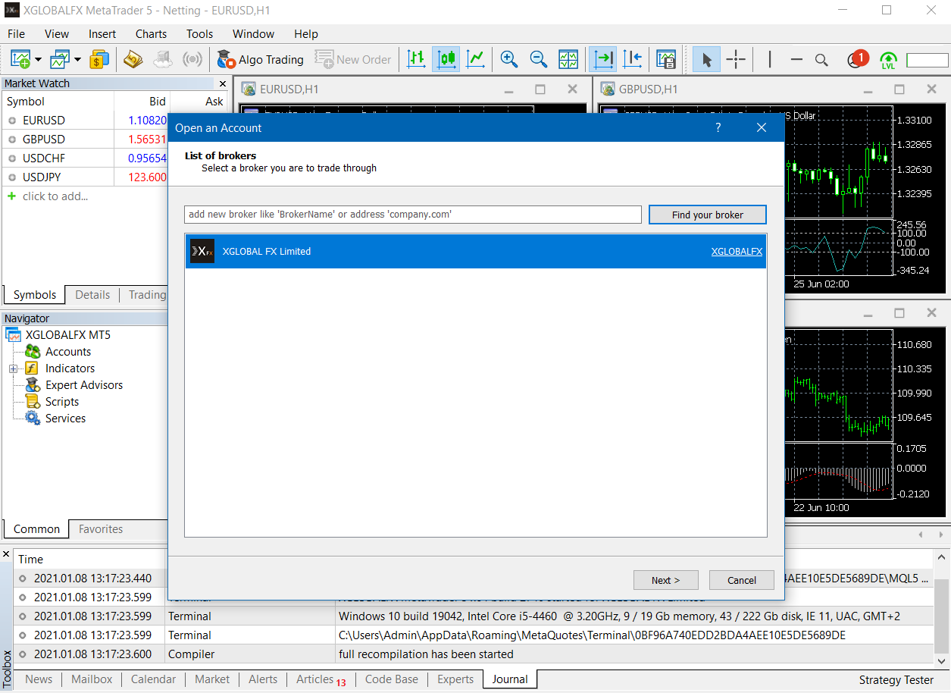Open the Articles tab in Toolbox
The height and width of the screenshot is (693, 951).
321,679
